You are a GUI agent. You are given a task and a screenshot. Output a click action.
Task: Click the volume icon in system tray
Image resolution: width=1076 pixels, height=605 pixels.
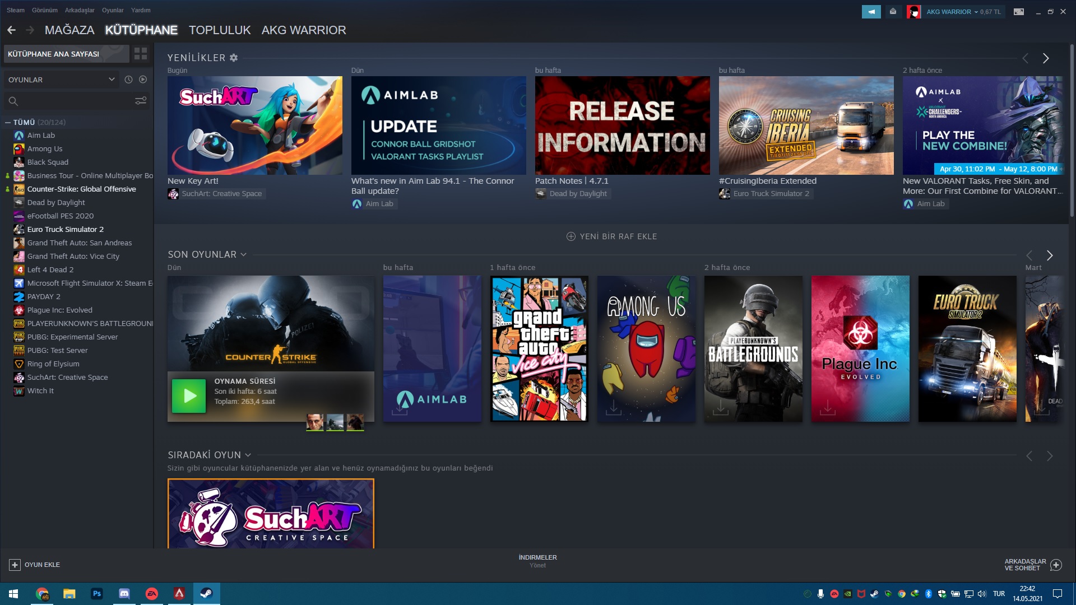[982, 594]
